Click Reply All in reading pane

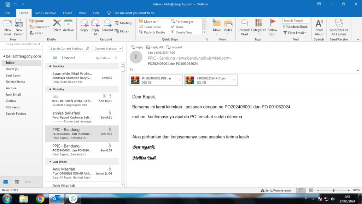coord(154,47)
